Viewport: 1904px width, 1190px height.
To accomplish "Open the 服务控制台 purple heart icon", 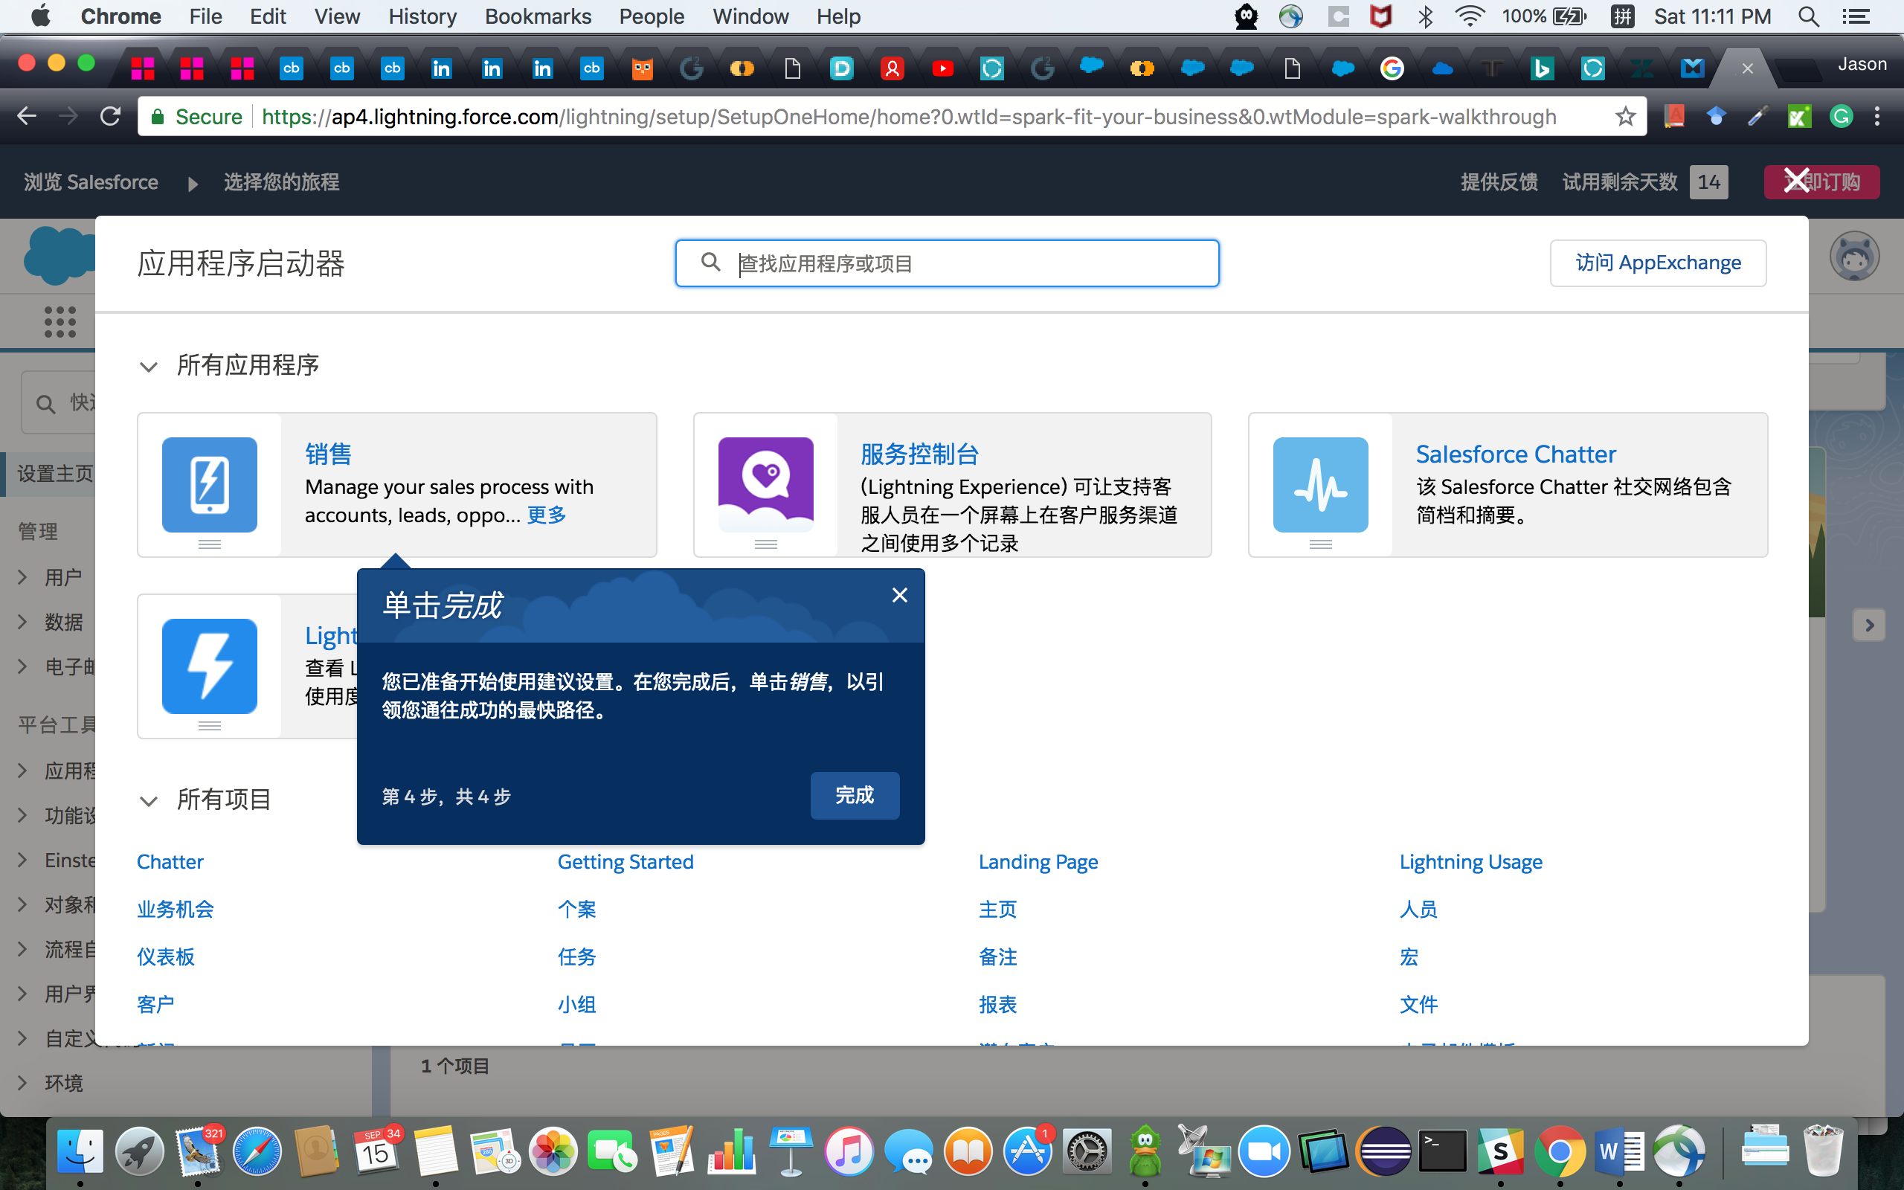I will (765, 484).
